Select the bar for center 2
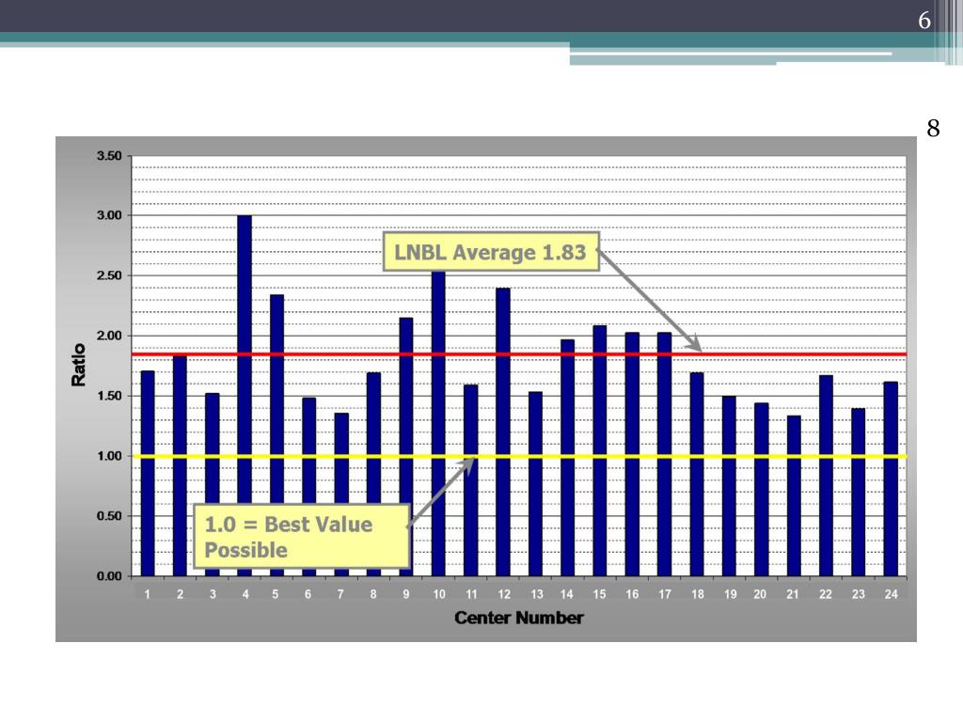 [180, 465]
